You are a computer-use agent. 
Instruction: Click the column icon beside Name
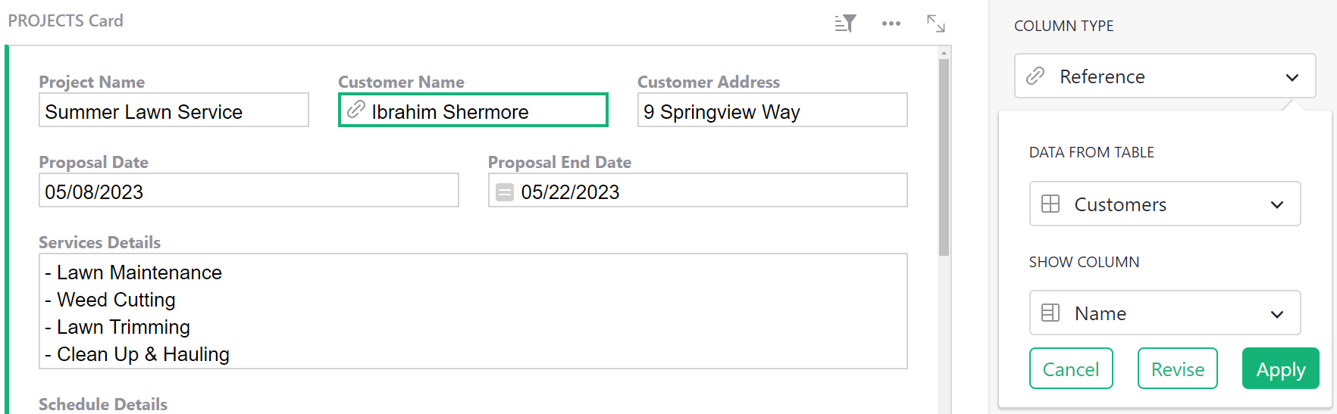(1050, 313)
